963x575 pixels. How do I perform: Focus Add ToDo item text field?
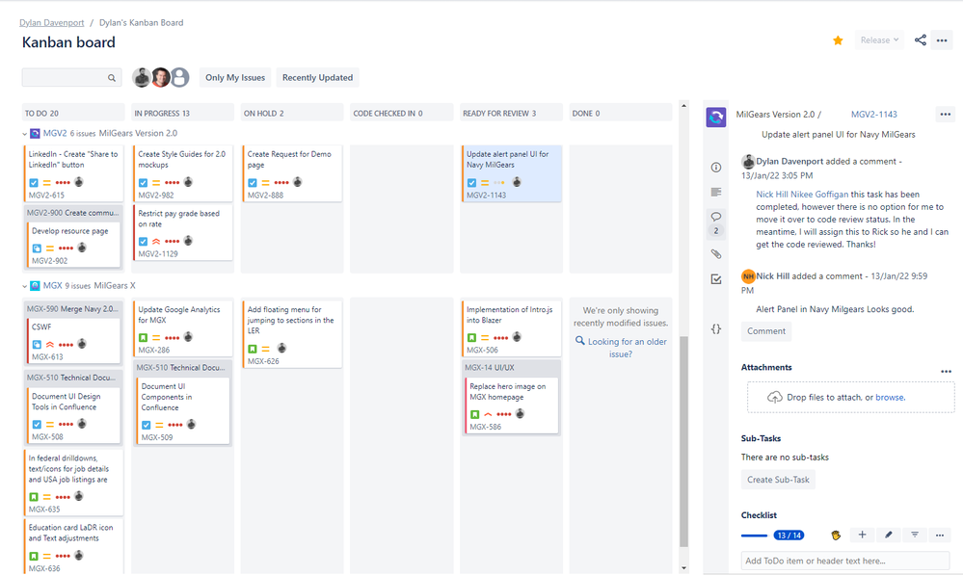[845, 561]
